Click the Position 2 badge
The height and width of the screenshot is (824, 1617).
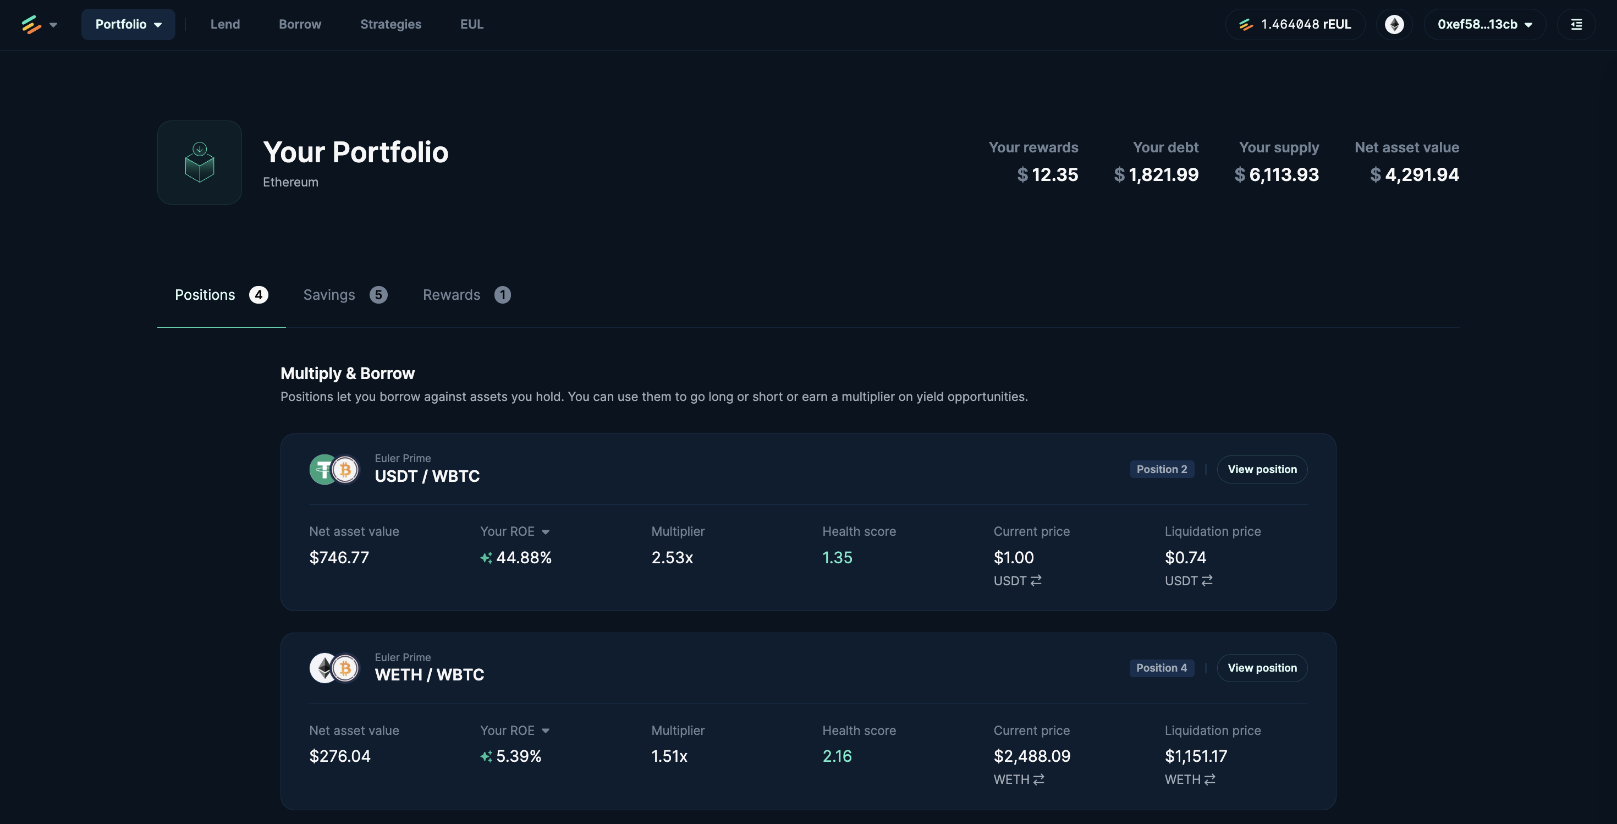[x=1162, y=469]
